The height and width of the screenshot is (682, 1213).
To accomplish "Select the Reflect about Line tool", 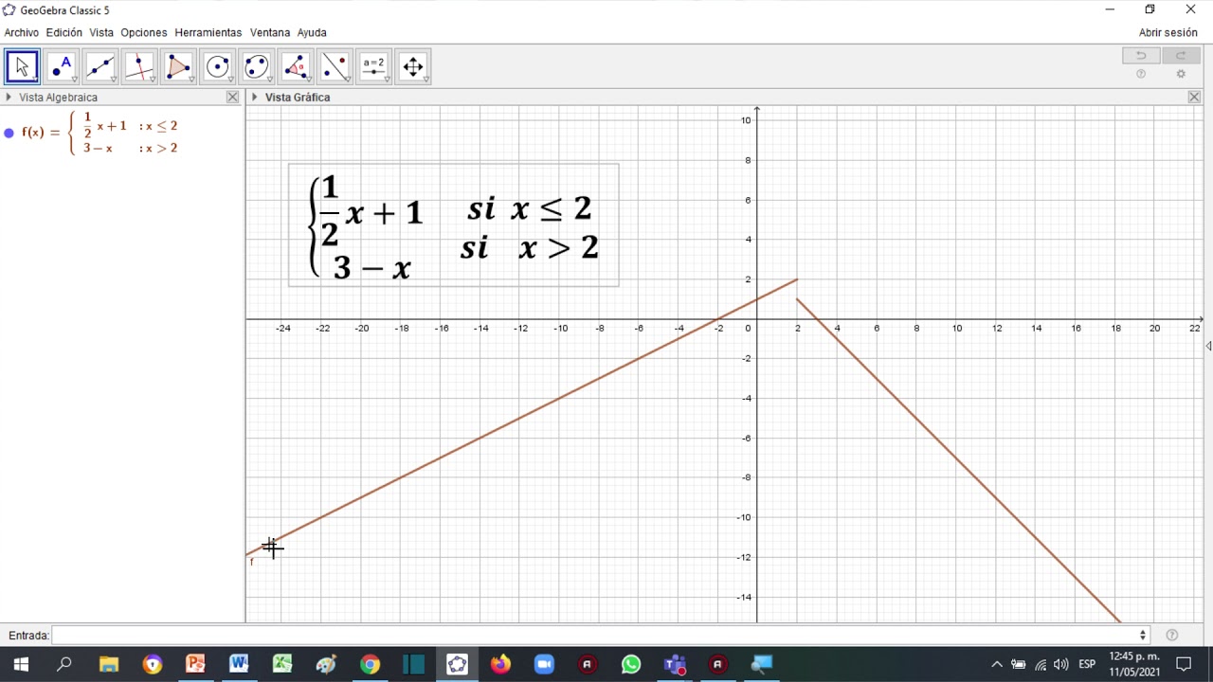I will click(x=335, y=66).
